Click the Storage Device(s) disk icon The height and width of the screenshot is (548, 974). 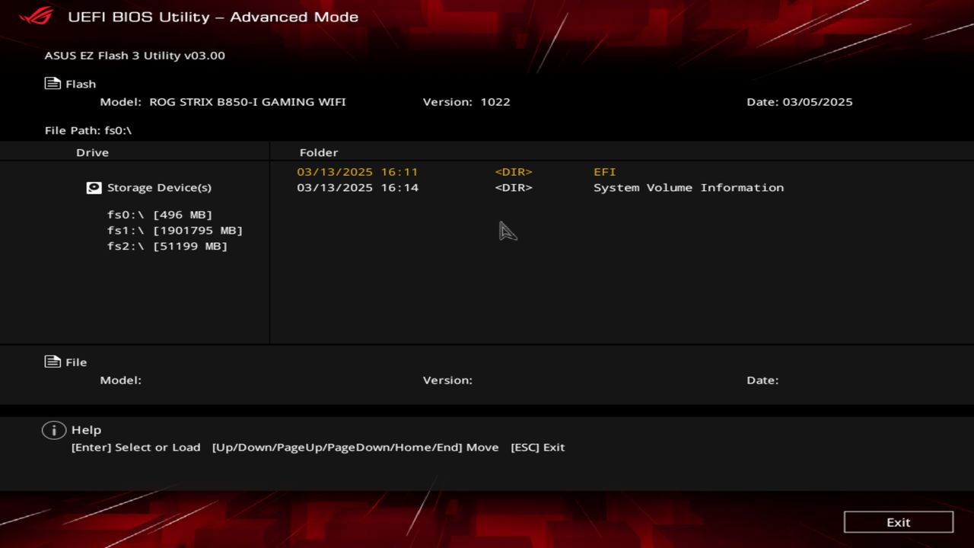click(94, 187)
